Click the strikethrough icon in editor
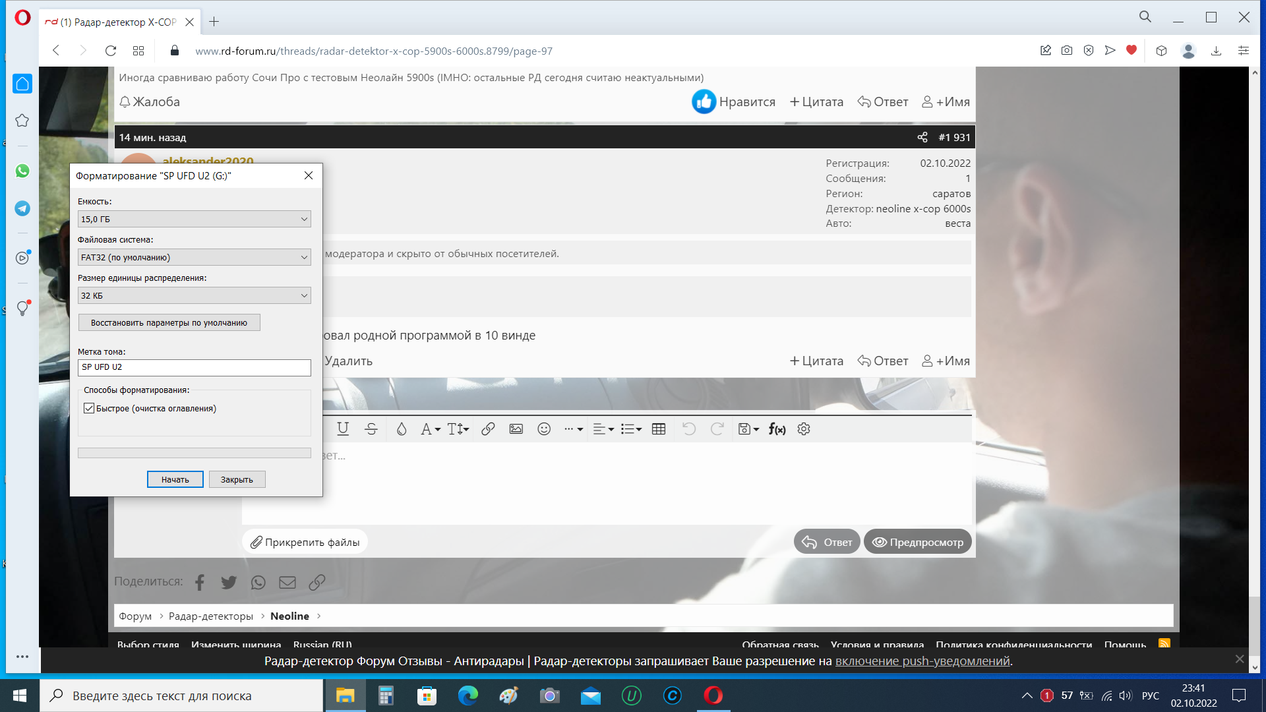This screenshot has width=1266, height=712. 371,429
